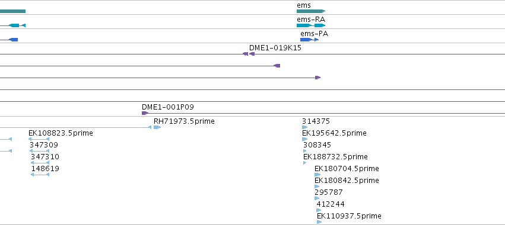Click the 347309 label
Image resolution: width=505 pixels, height=225 pixels.
[44, 145]
